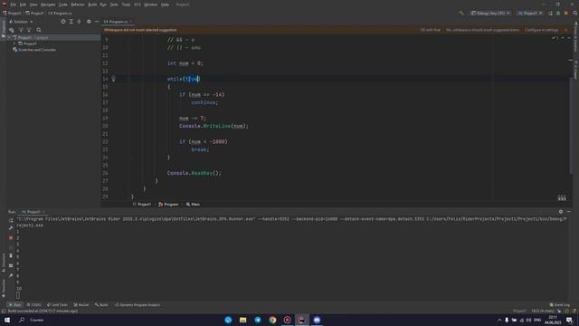Image resolution: width=579 pixels, height=326 pixels.
Task: Click the Project1 breadcrumb below editor
Action: [142, 205]
